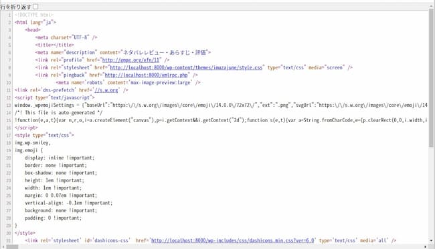Click the DOCTYPE html declaration
The image size is (435, 249).
point(34,15)
